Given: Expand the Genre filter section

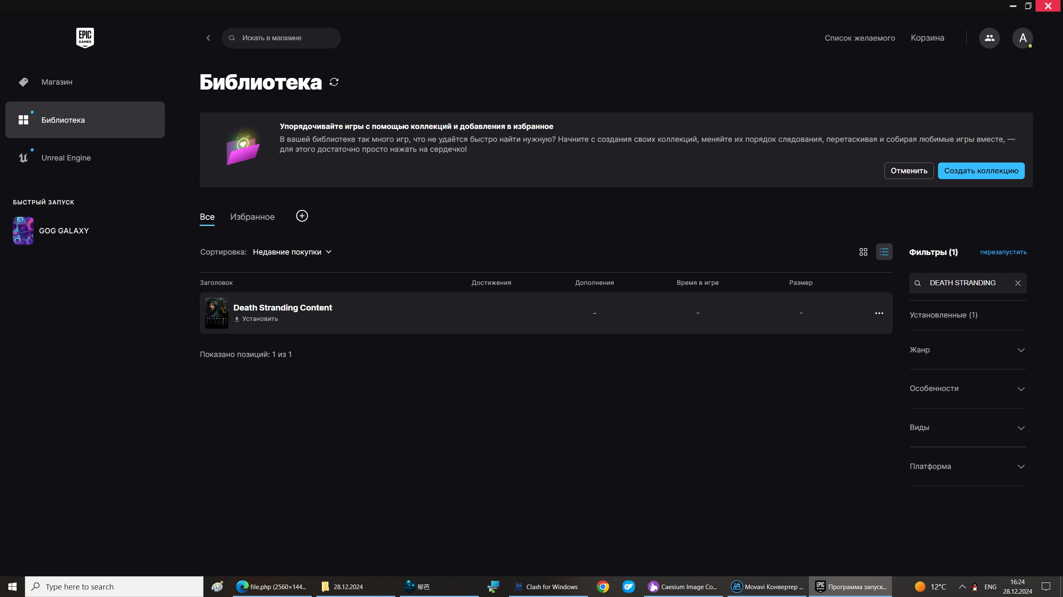Looking at the screenshot, I should [x=967, y=350].
